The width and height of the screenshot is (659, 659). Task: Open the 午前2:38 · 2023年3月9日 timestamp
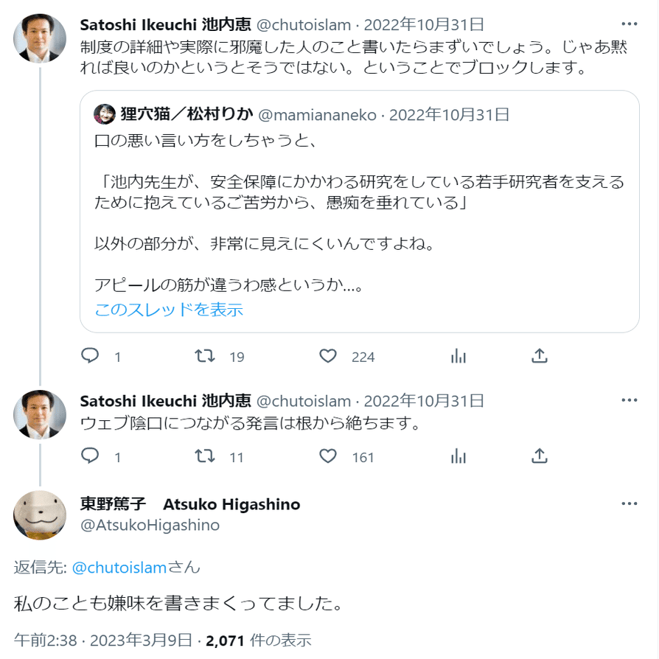pos(103,641)
